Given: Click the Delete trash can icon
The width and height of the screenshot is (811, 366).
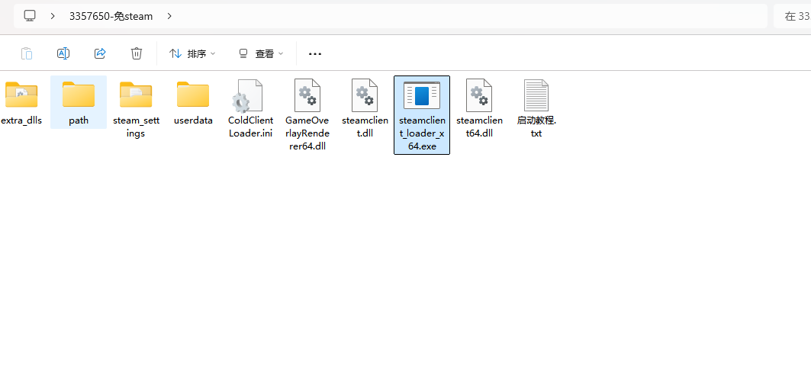Looking at the screenshot, I should (x=137, y=53).
